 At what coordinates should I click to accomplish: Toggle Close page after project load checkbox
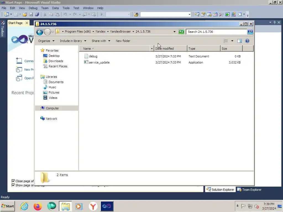(x=13, y=181)
